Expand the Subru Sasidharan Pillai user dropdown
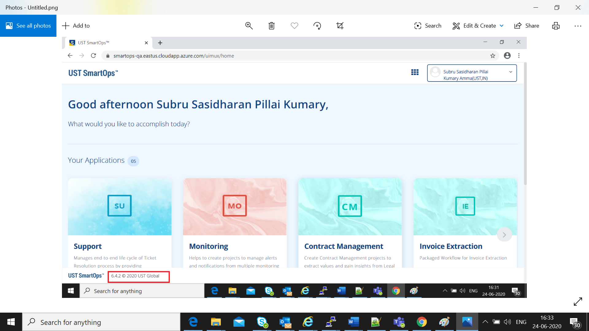The width and height of the screenshot is (589, 331). (472, 73)
